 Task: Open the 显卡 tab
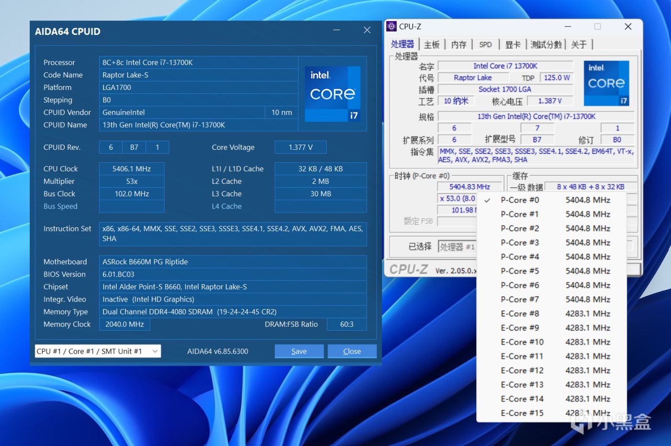[513, 45]
